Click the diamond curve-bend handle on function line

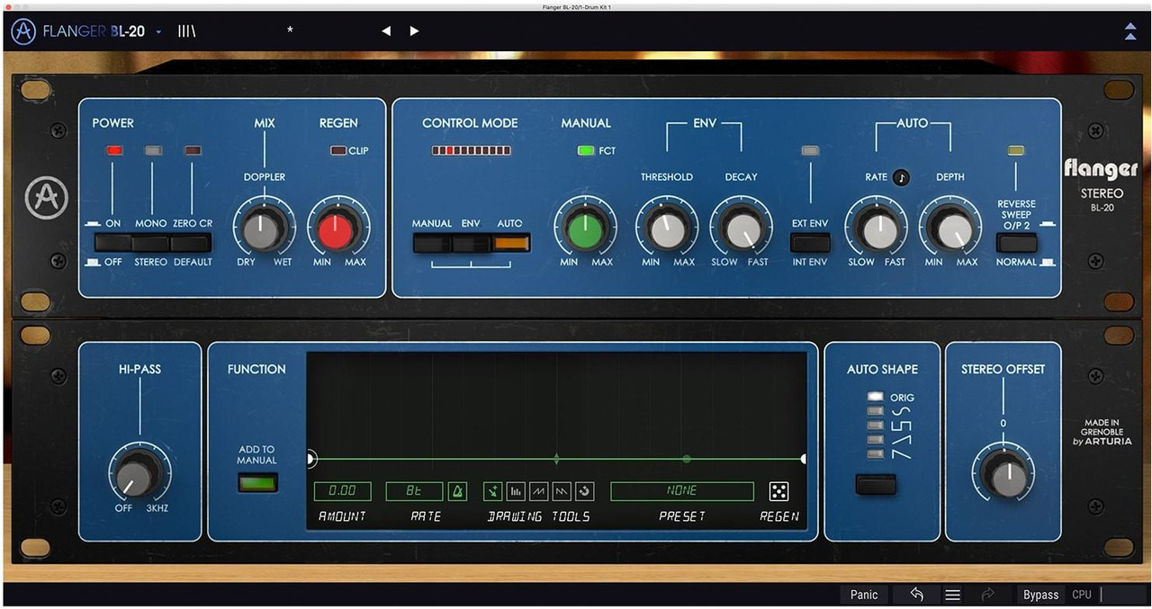tap(556, 459)
